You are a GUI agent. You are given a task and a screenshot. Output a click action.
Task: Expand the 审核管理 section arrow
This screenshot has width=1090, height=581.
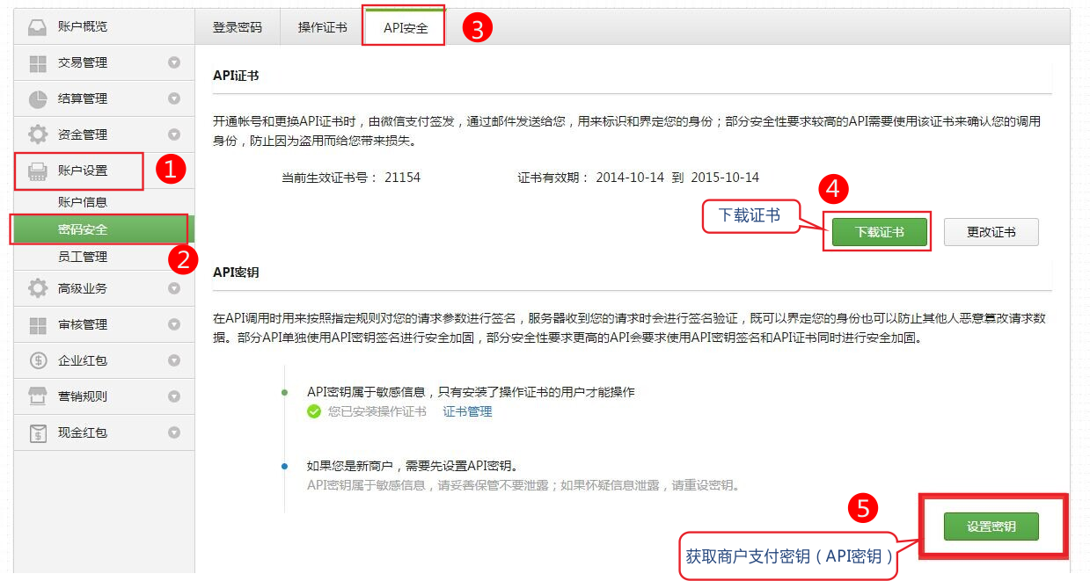pos(174,324)
